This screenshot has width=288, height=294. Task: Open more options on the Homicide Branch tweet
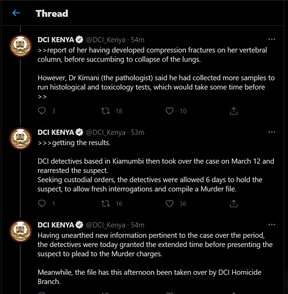coord(272,224)
